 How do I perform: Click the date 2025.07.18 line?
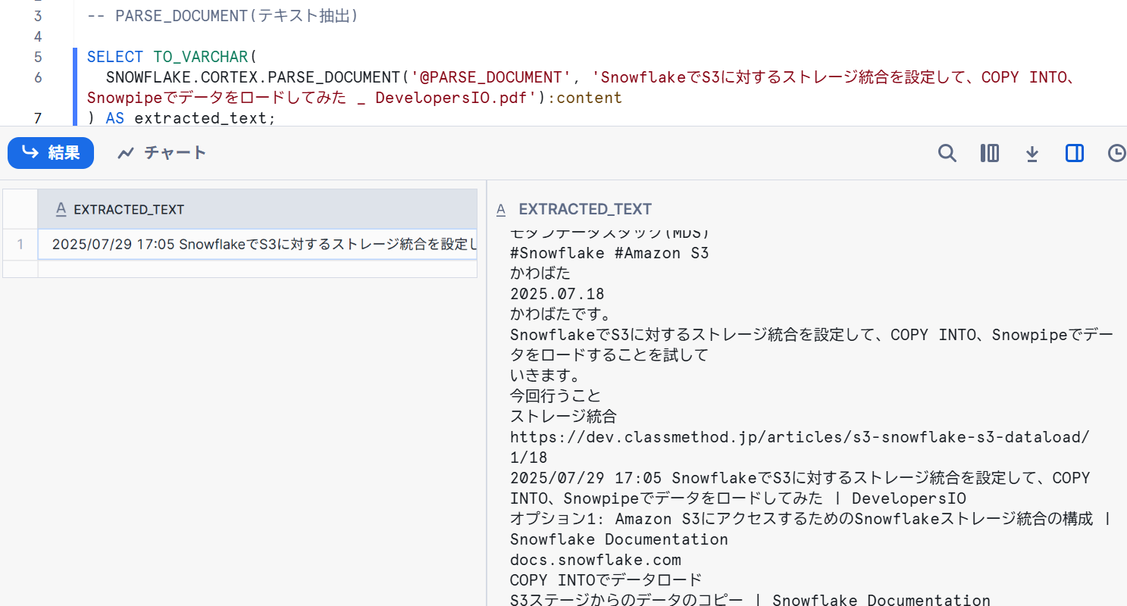pos(557,294)
